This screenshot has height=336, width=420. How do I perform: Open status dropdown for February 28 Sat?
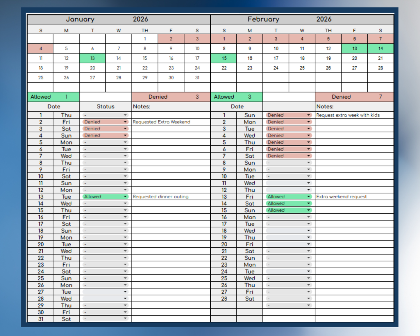pyautogui.click(x=289, y=299)
